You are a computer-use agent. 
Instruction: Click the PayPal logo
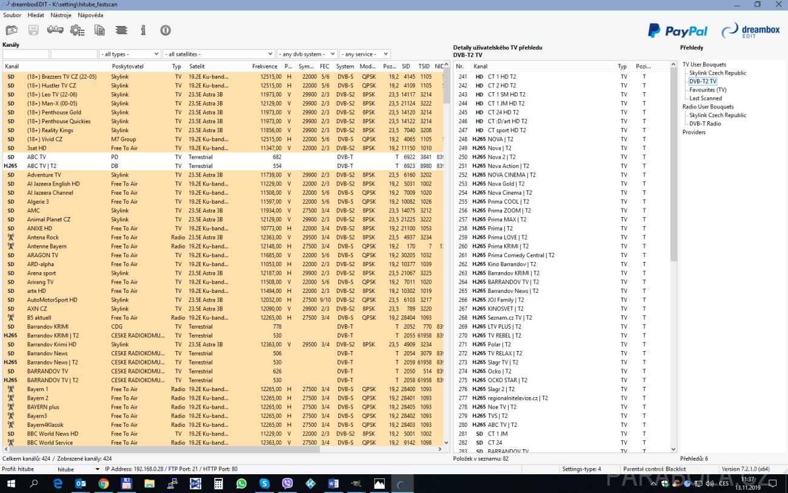[678, 31]
